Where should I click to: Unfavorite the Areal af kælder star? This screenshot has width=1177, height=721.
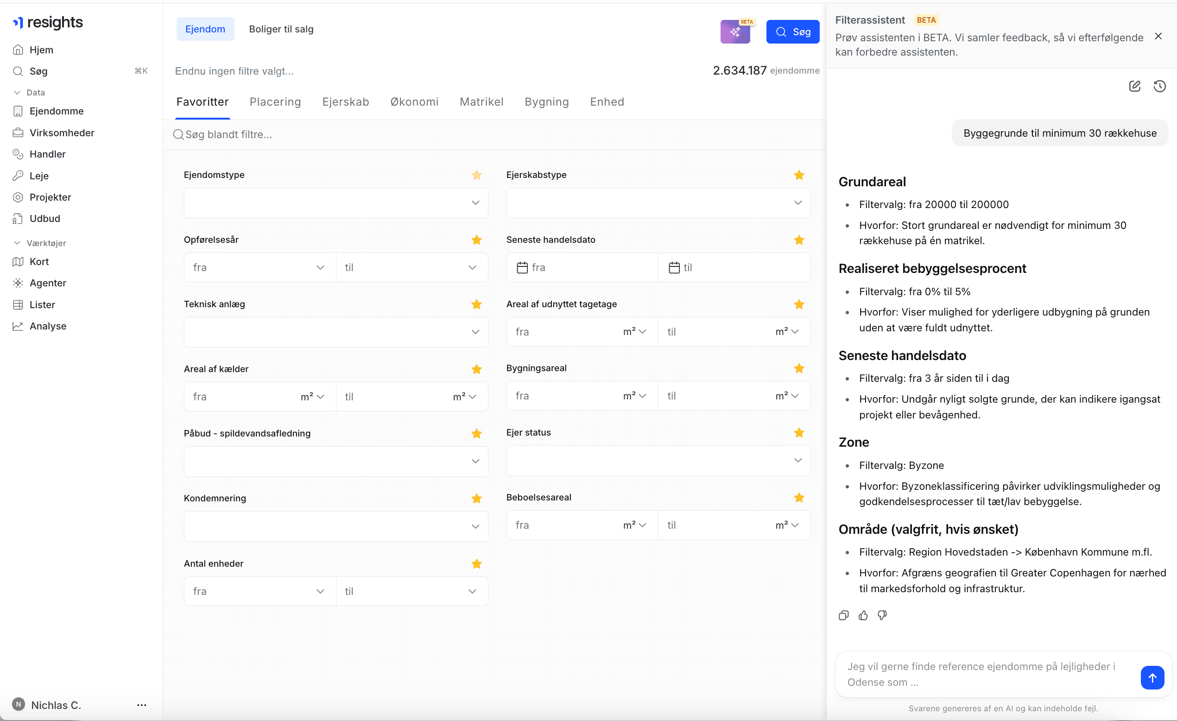pyautogui.click(x=476, y=369)
